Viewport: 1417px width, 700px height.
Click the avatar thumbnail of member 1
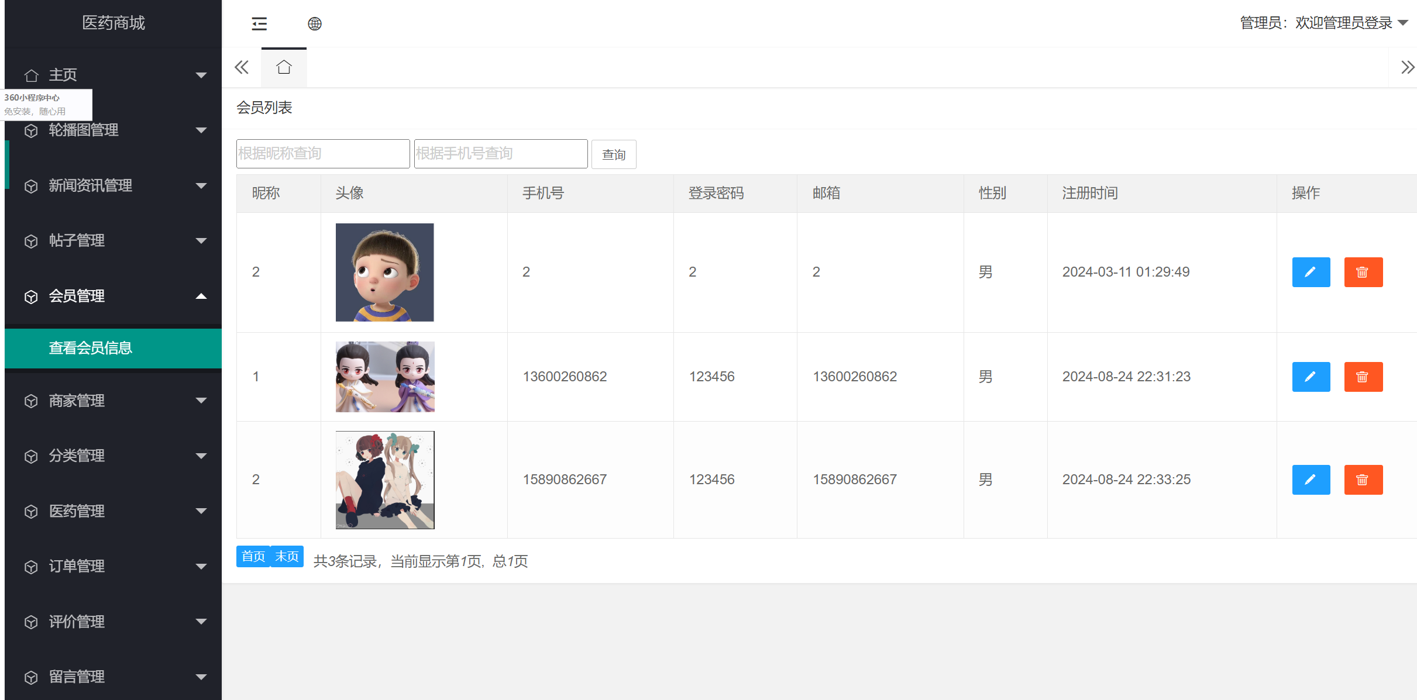pyautogui.click(x=385, y=377)
